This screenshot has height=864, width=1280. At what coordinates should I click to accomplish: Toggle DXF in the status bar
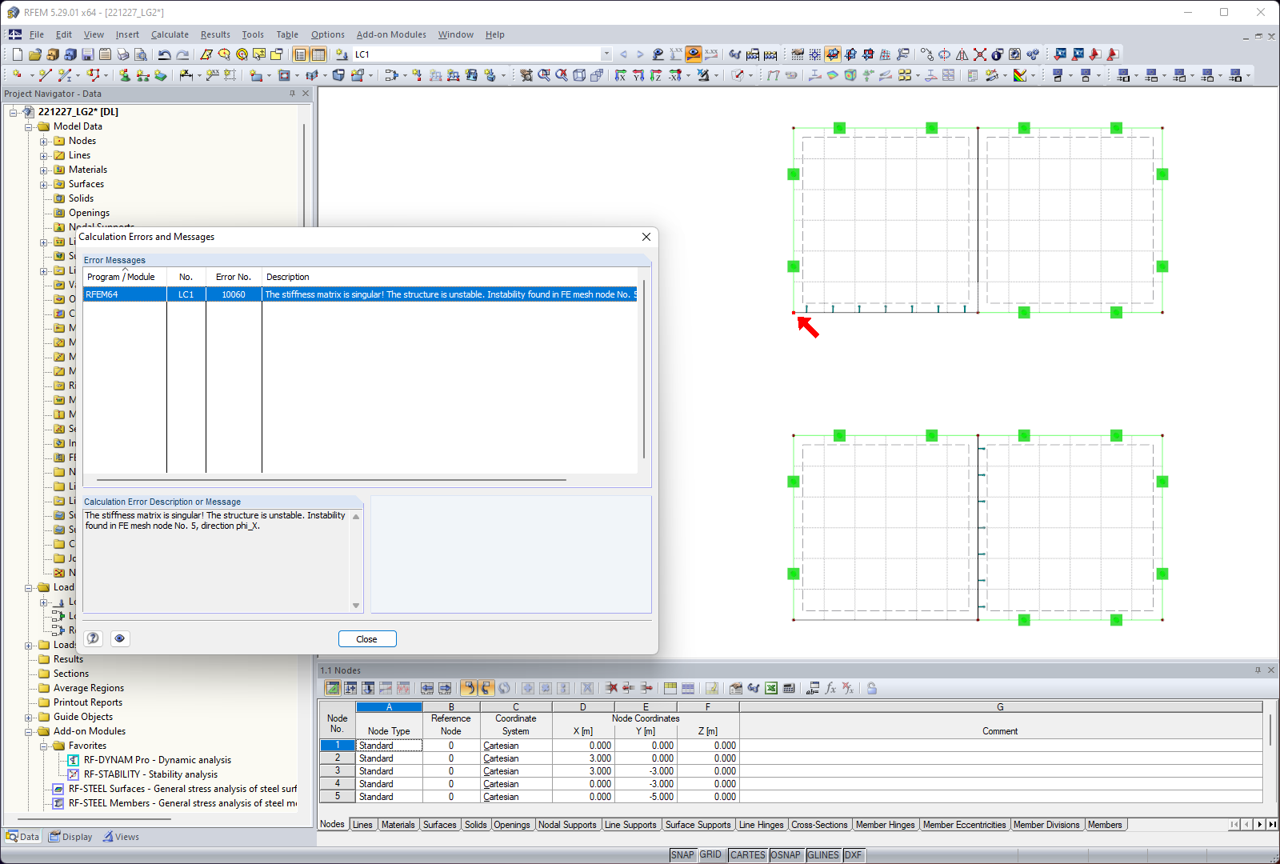[854, 855]
